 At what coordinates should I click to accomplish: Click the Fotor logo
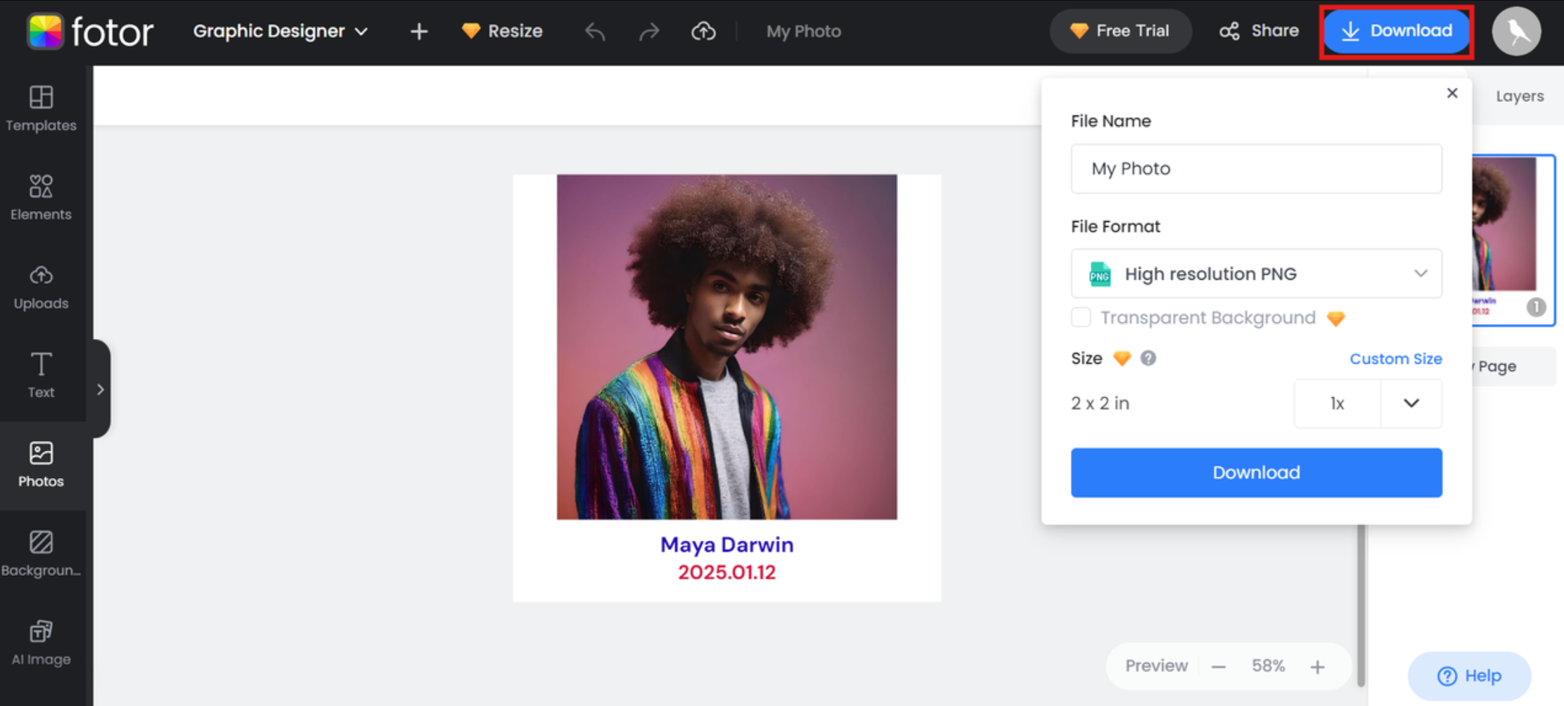click(x=90, y=31)
